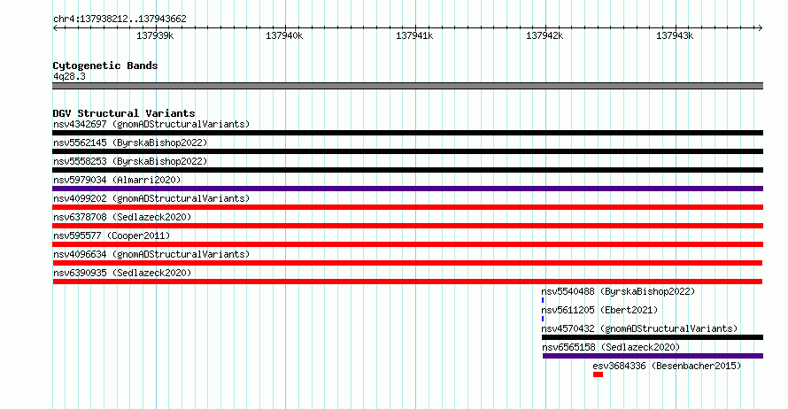Click the black bar under nsv5562145
The image size is (788, 409).
[407, 151]
